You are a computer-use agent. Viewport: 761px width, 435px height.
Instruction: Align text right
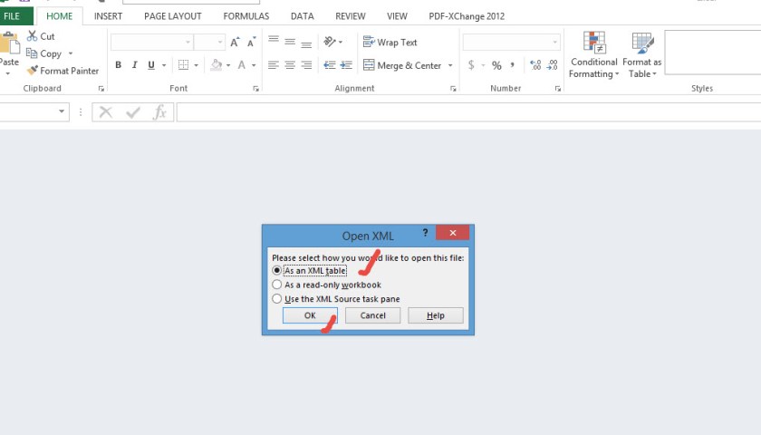pyautogui.click(x=306, y=64)
